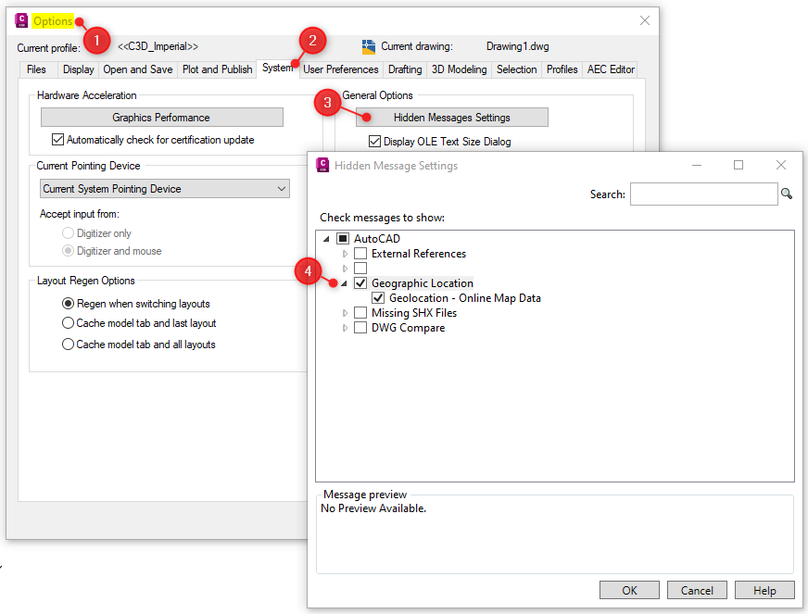The width and height of the screenshot is (808, 614).
Task: Go to the User Preferences tab
Action: pyautogui.click(x=341, y=69)
